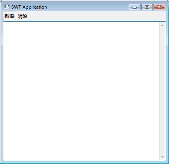Click the middle of the text area
The height and width of the screenshot is (164, 169).
[81, 91]
